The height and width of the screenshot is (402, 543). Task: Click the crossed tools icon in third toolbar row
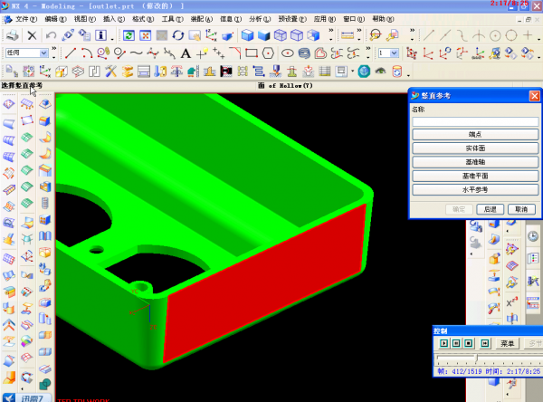[x=110, y=72]
